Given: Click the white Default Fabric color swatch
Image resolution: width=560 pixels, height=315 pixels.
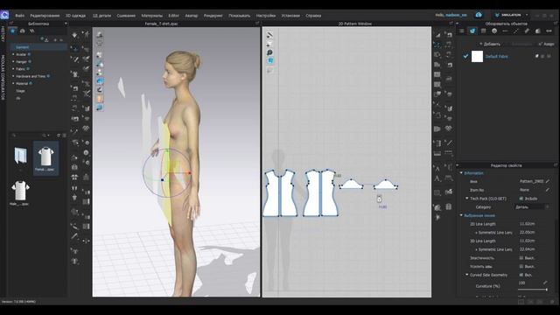Looking at the screenshot, I should click(x=477, y=56).
